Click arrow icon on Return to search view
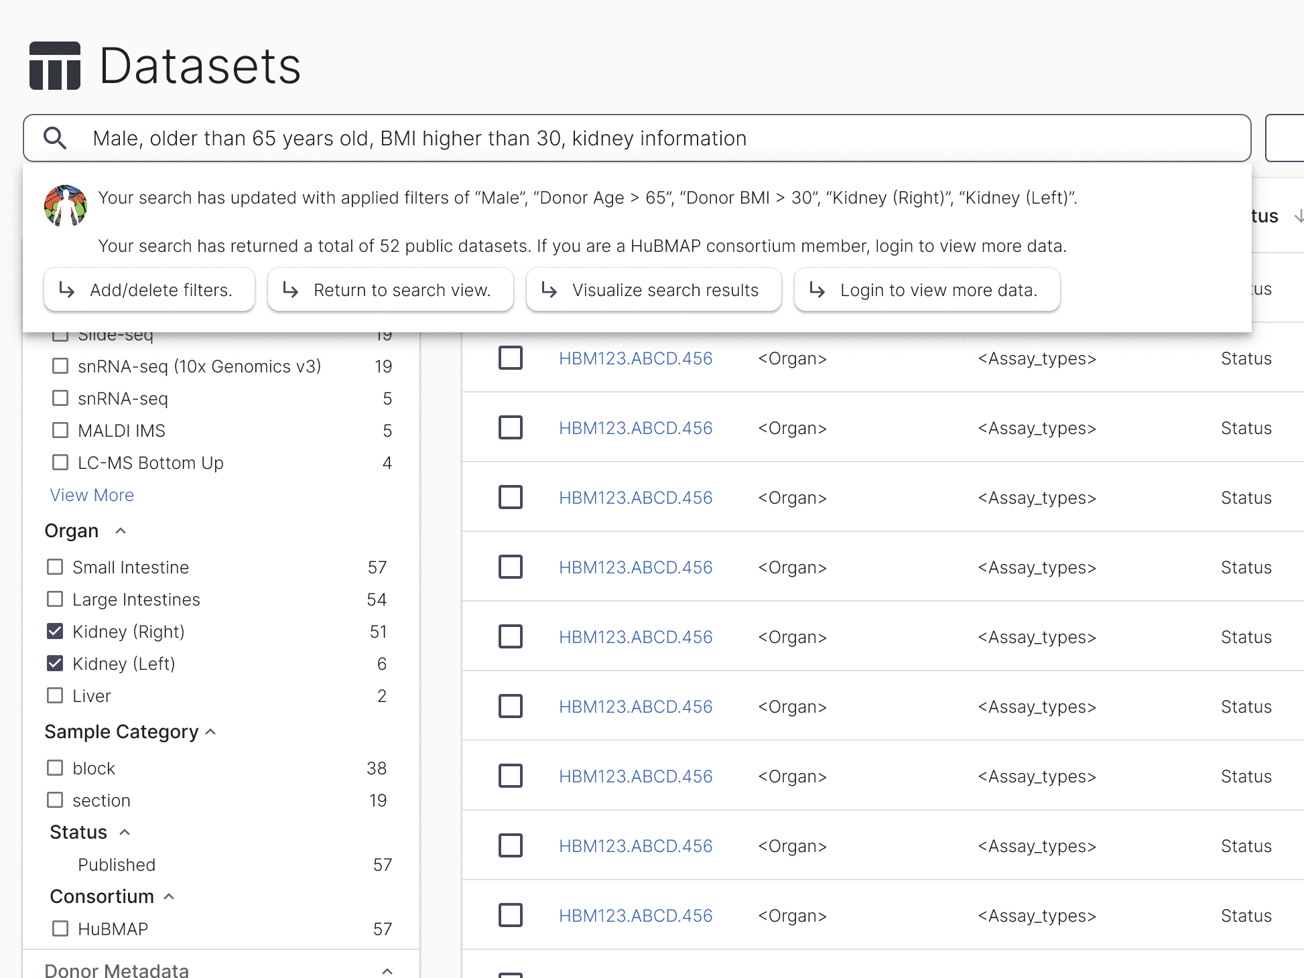Screen dimensions: 1304x978 coord(291,289)
